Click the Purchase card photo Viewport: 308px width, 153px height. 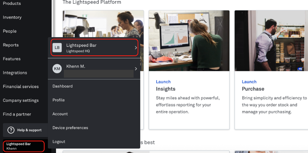click(271, 41)
